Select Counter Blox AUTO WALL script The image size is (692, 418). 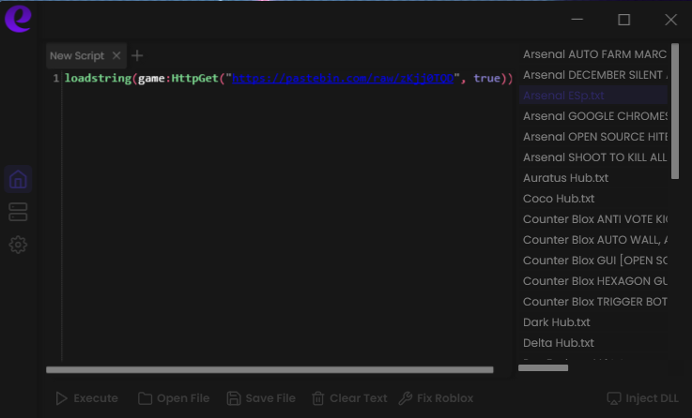pyautogui.click(x=594, y=240)
